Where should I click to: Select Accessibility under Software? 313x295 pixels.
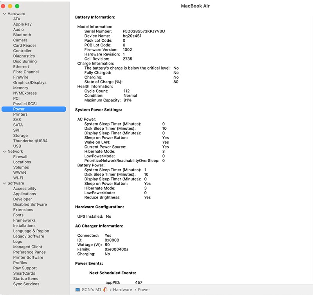(25, 189)
